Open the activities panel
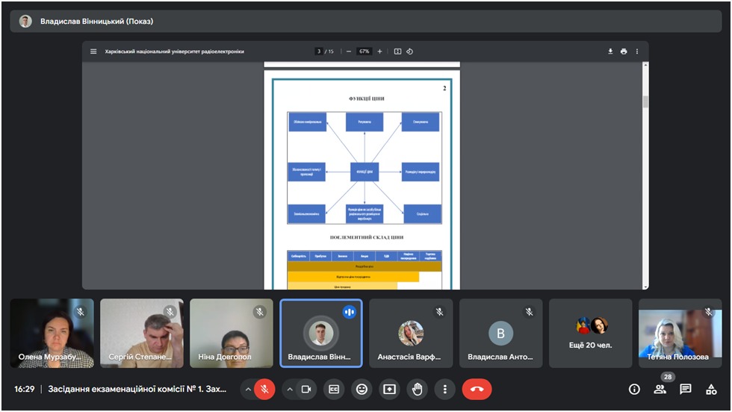Image resolution: width=732 pixels, height=412 pixels. [711, 389]
